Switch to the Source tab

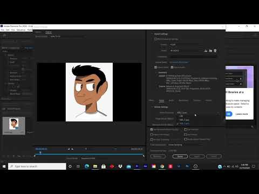click(x=38, y=32)
